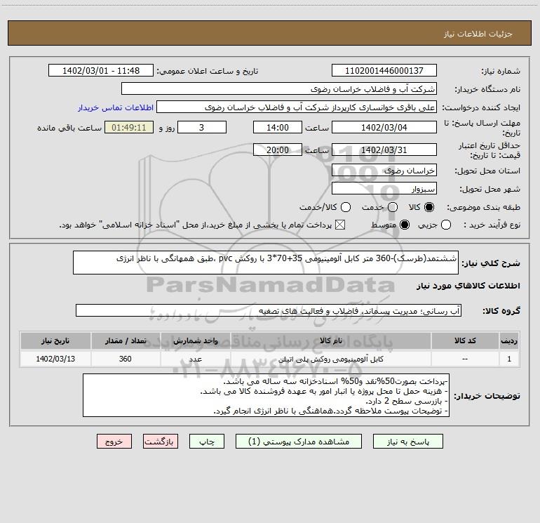Click the deadline time field 14:00
The image size is (540, 523).
(x=278, y=127)
